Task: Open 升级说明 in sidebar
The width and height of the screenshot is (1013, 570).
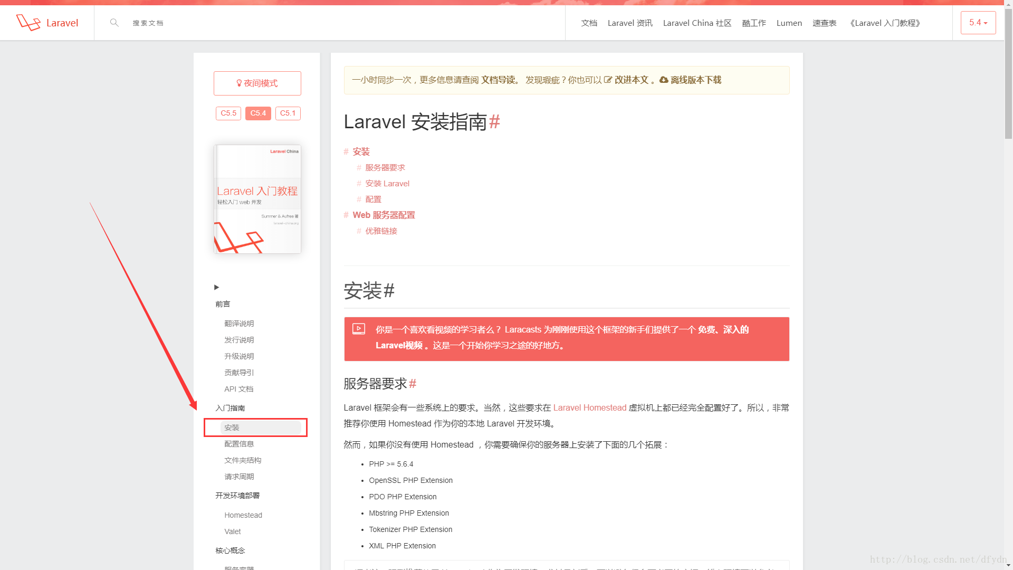Action: [x=239, y=356]
